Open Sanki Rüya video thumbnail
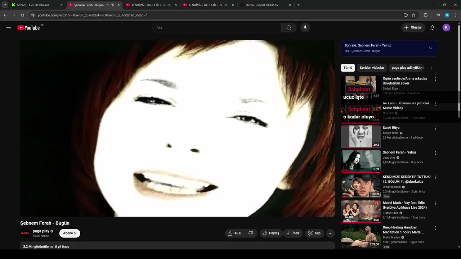 pyautogui.click(x=361, y=136)
